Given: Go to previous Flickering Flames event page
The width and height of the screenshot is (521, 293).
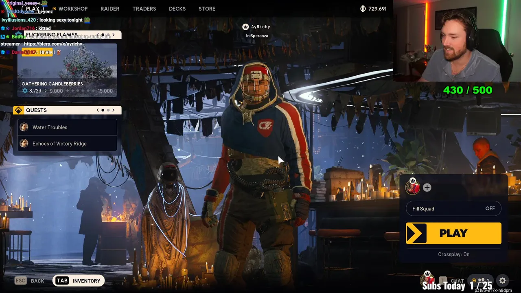Looking at the screenshot, I should point(98,35).
